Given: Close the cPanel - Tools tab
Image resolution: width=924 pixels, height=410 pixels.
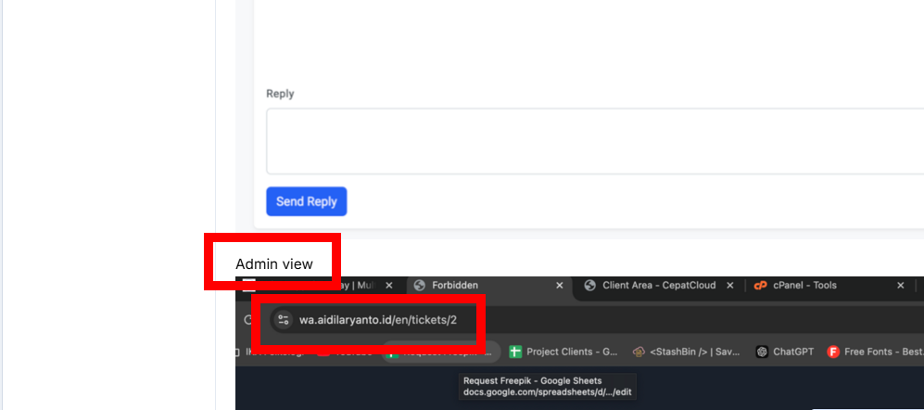Looking at the screenshot, I should 901,286.
